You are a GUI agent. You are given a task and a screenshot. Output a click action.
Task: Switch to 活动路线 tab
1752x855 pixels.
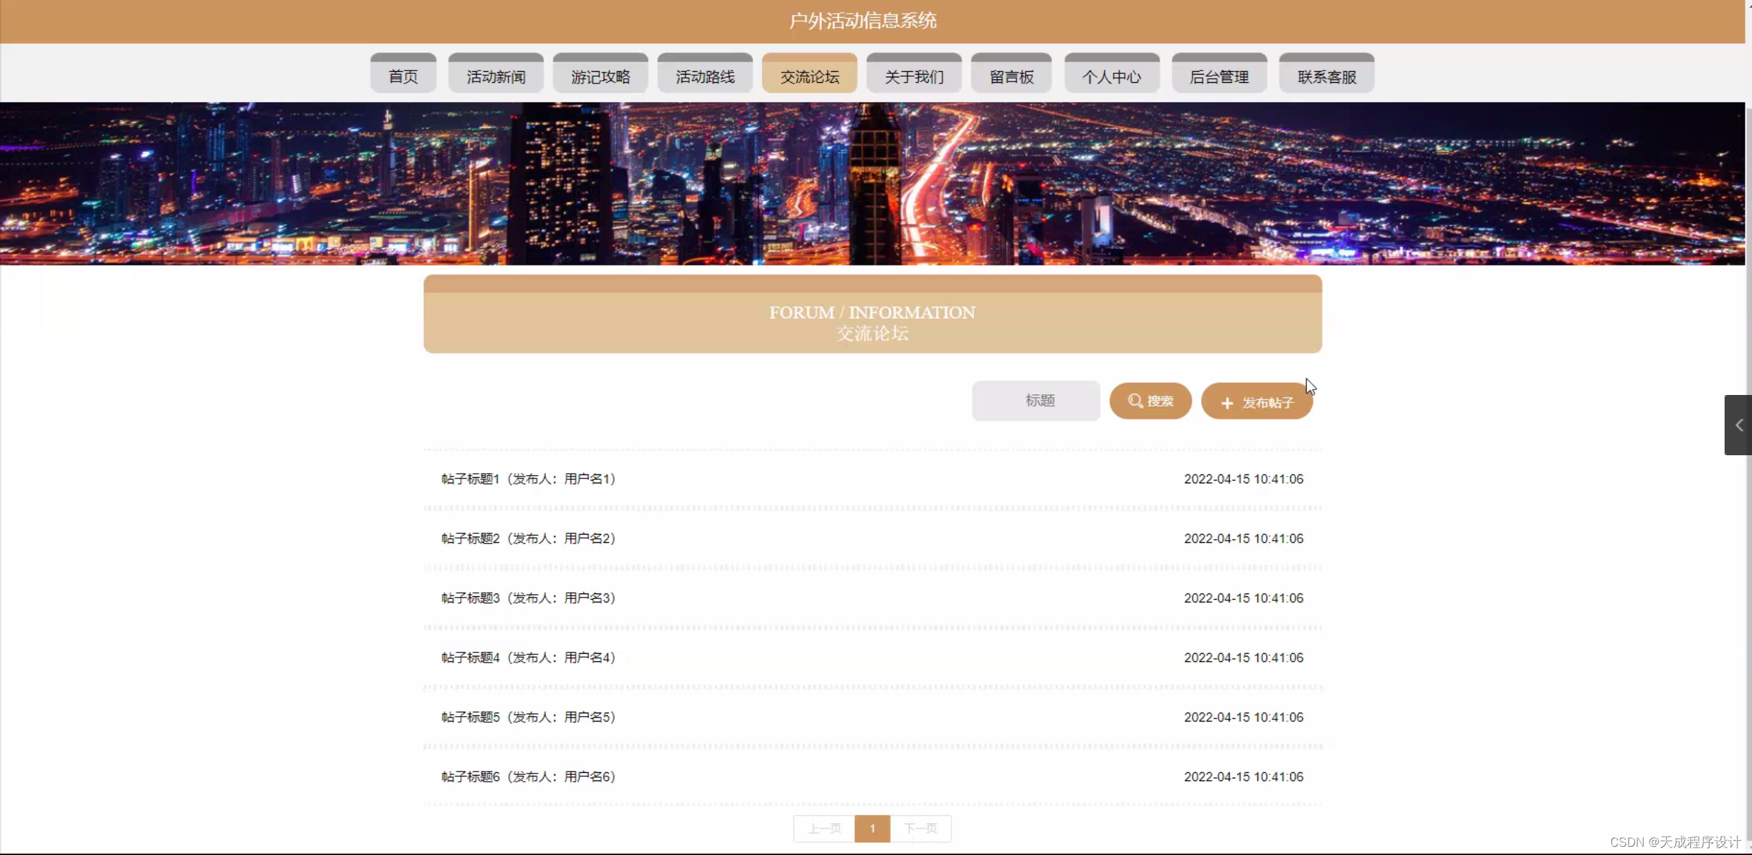click(x=705, y=77)
